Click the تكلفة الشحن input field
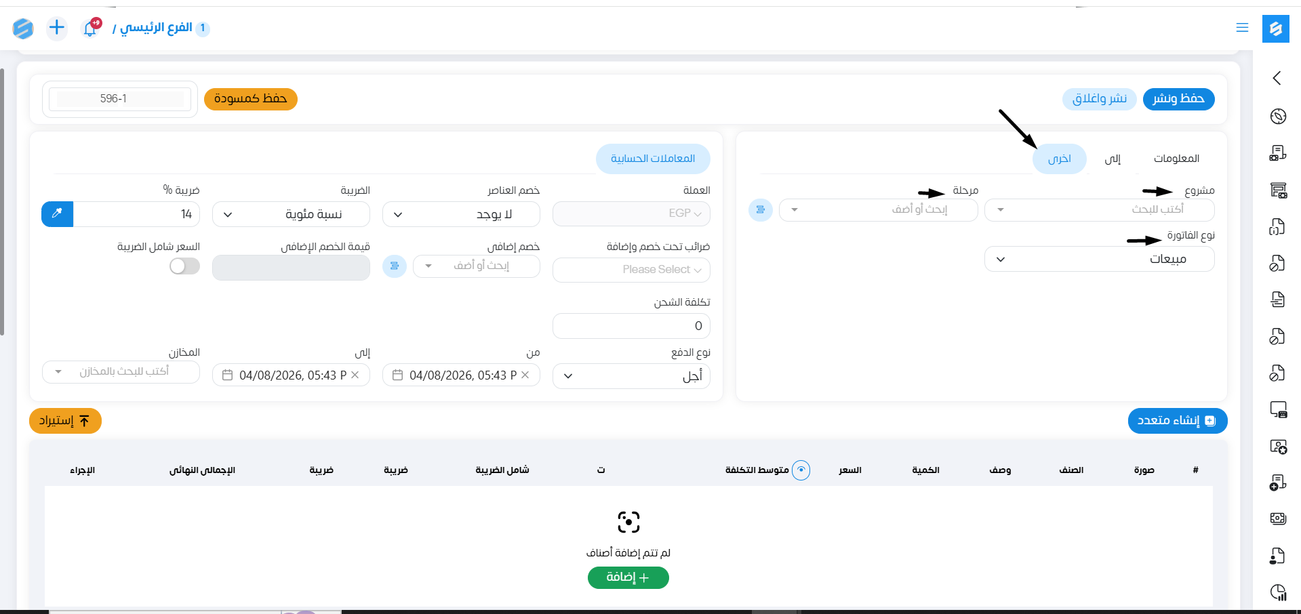The image size is (1301, 614). (631, 326)
